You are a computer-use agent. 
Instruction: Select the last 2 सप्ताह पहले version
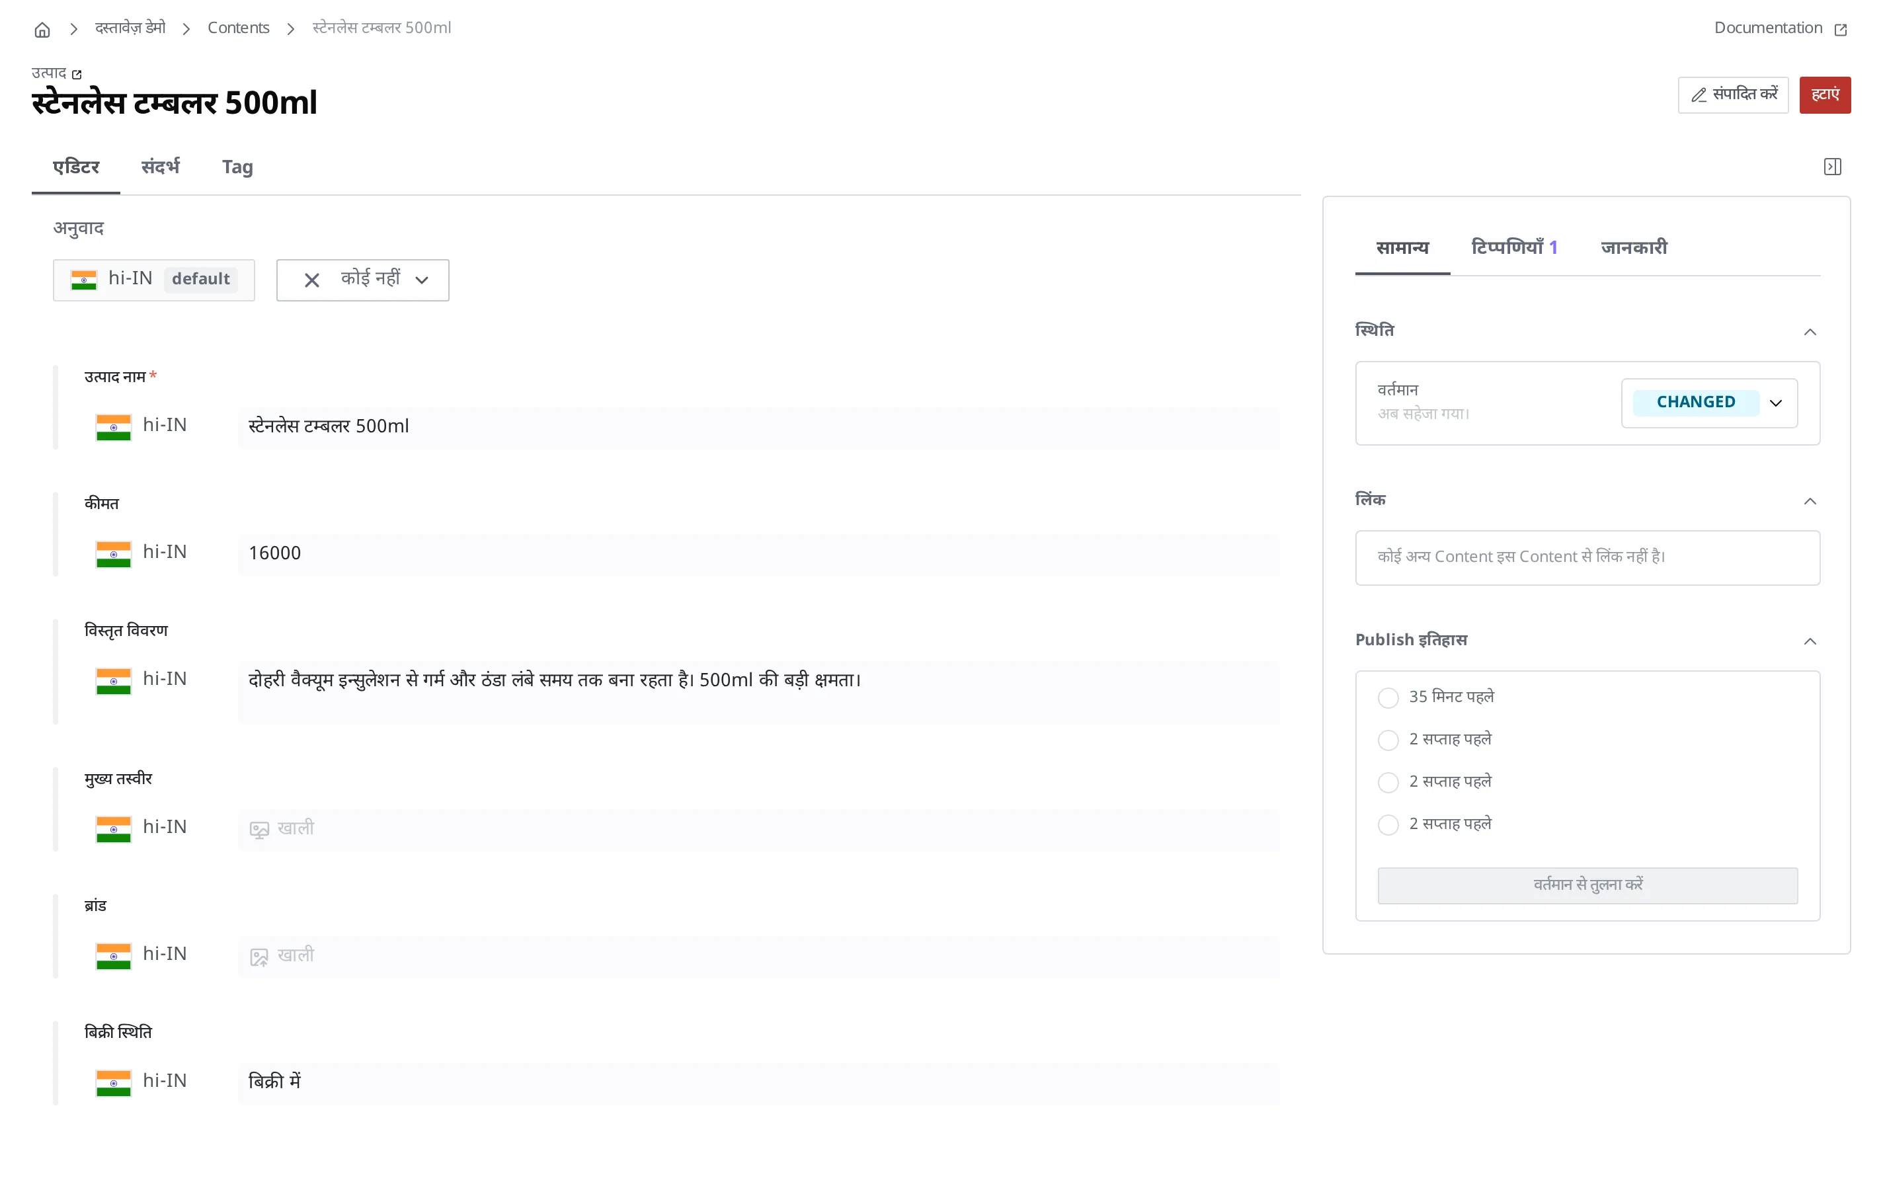click(x=1388, y=824)
